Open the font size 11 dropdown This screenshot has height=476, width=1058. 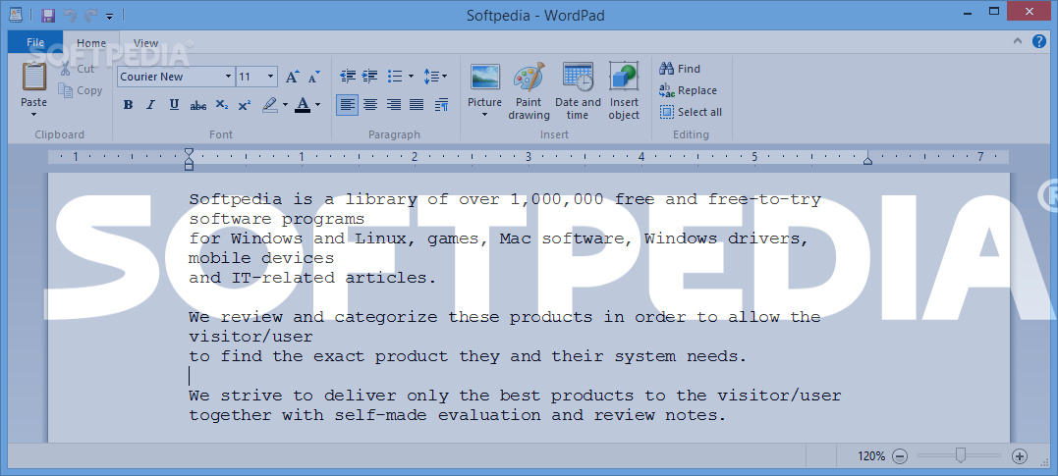pos(270,77)
